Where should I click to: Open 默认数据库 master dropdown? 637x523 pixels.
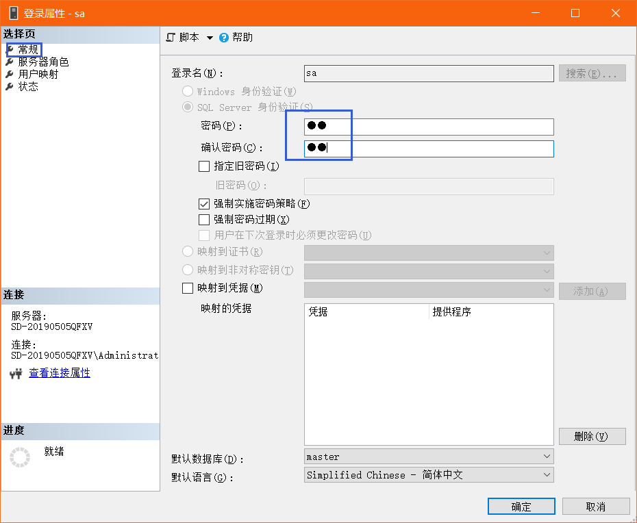point(429,457)
